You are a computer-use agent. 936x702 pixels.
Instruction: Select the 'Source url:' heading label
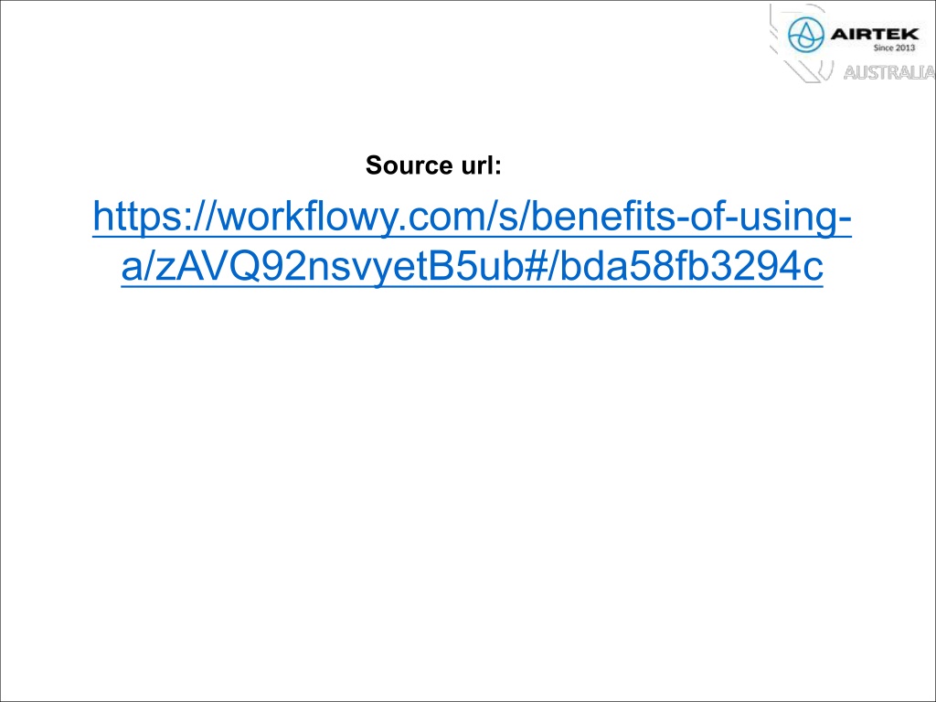pyautogui.click(x=433, y=165)
